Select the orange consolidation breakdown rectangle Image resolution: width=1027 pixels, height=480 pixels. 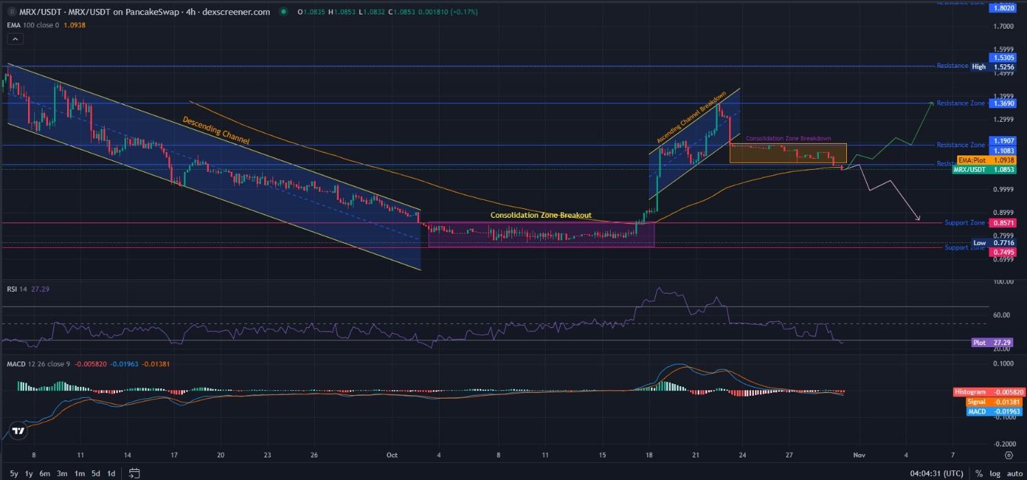tap(788, 153)
